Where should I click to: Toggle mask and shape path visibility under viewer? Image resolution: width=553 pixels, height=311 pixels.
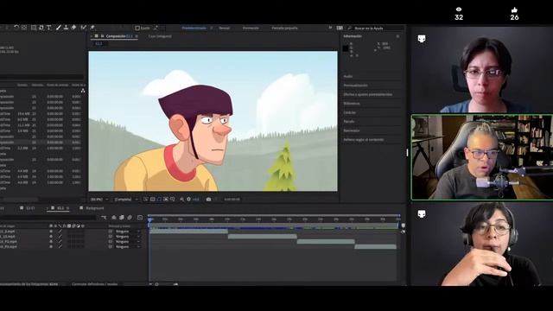159,200
